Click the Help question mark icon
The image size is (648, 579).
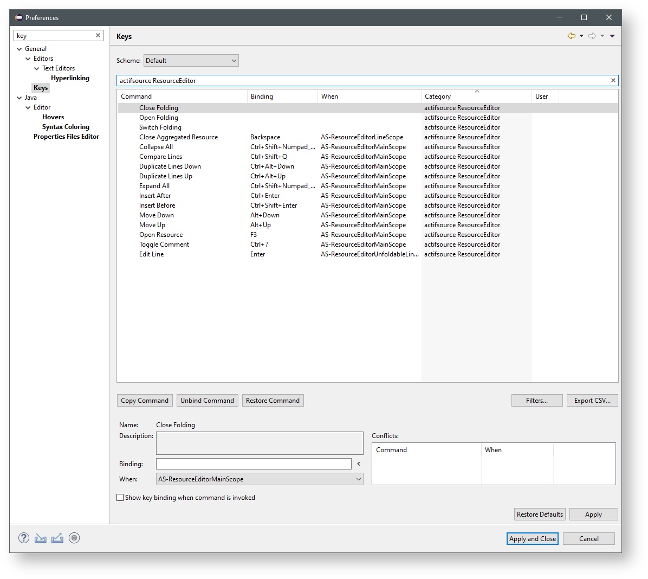pyautogui.click(x=23, y=538)
